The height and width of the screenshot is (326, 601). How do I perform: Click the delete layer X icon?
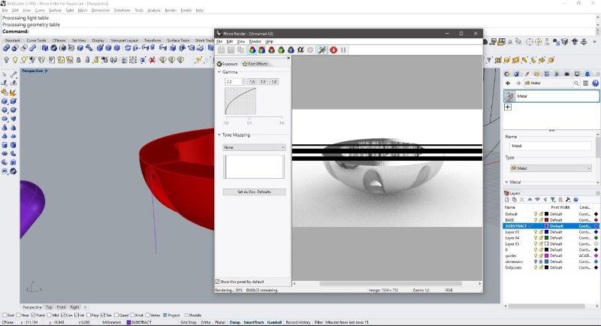522,200
